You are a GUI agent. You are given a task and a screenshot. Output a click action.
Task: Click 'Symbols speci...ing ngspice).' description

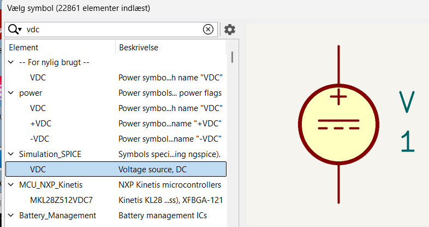pos(169,154)
